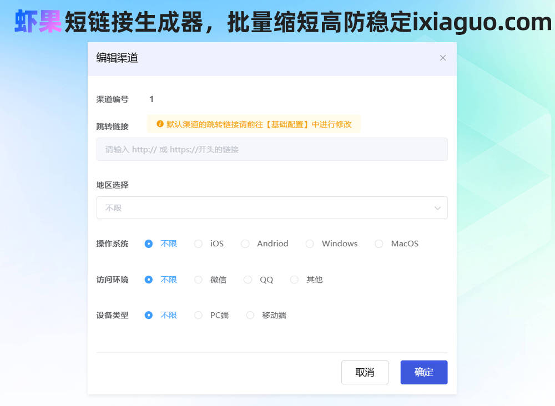This screenshot has height=406, width=555.
Task: Select iOS operating system option
Action: coord(209,243)
